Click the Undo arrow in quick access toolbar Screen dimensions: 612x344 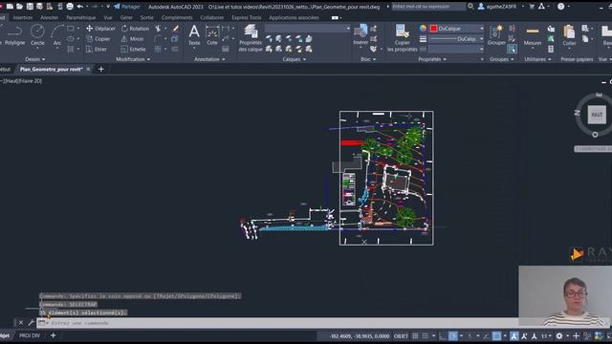(x=80, y=7)
